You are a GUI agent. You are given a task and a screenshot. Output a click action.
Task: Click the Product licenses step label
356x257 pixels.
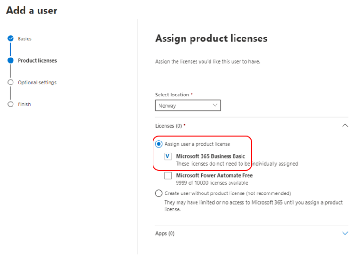point(37,61)
